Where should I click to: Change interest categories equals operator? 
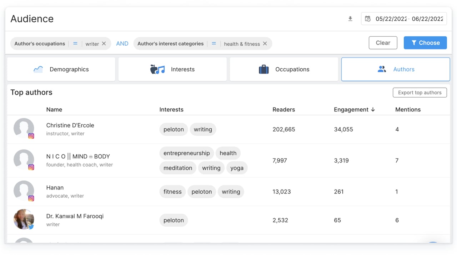click(214, 43)
